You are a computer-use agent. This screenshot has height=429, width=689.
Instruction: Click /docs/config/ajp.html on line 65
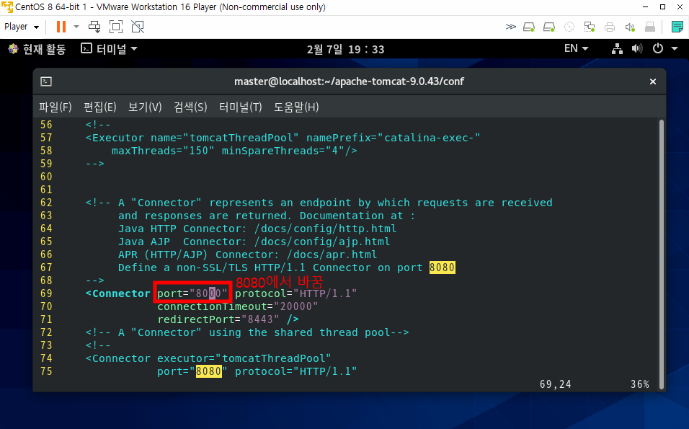tap(322, 242)
